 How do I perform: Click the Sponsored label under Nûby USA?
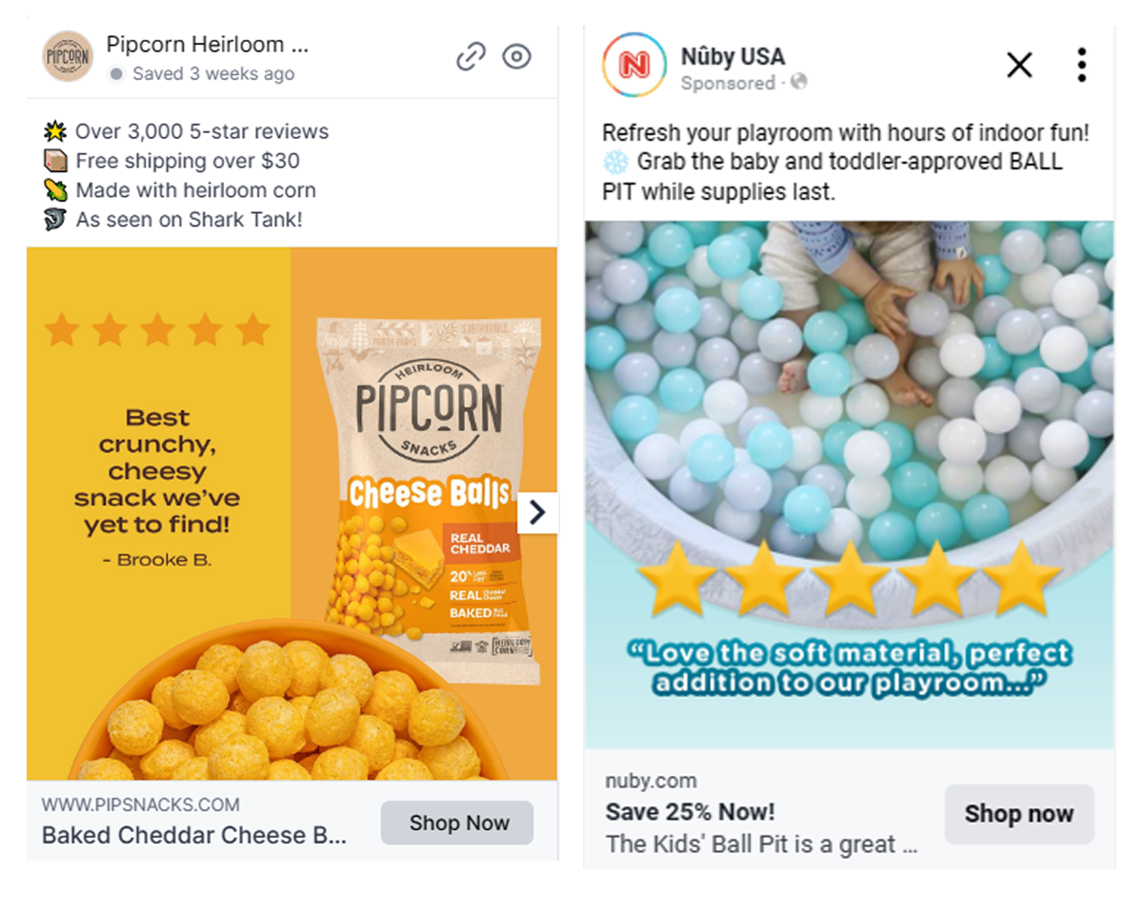(731, 84)
